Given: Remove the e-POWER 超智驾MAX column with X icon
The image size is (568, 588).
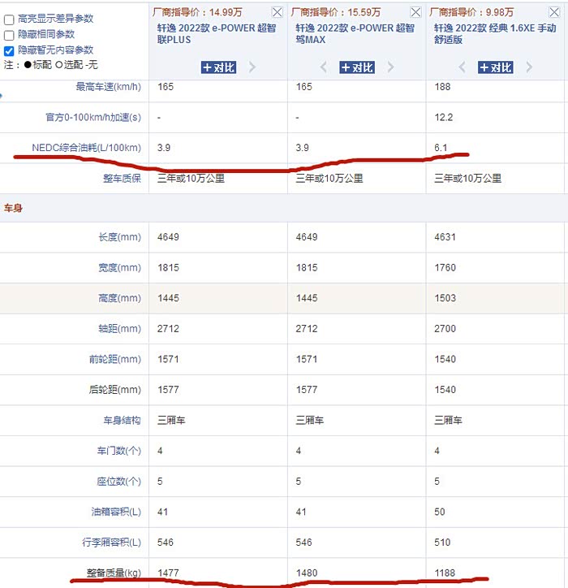Looking at the screenshot, I should [415, 12].
